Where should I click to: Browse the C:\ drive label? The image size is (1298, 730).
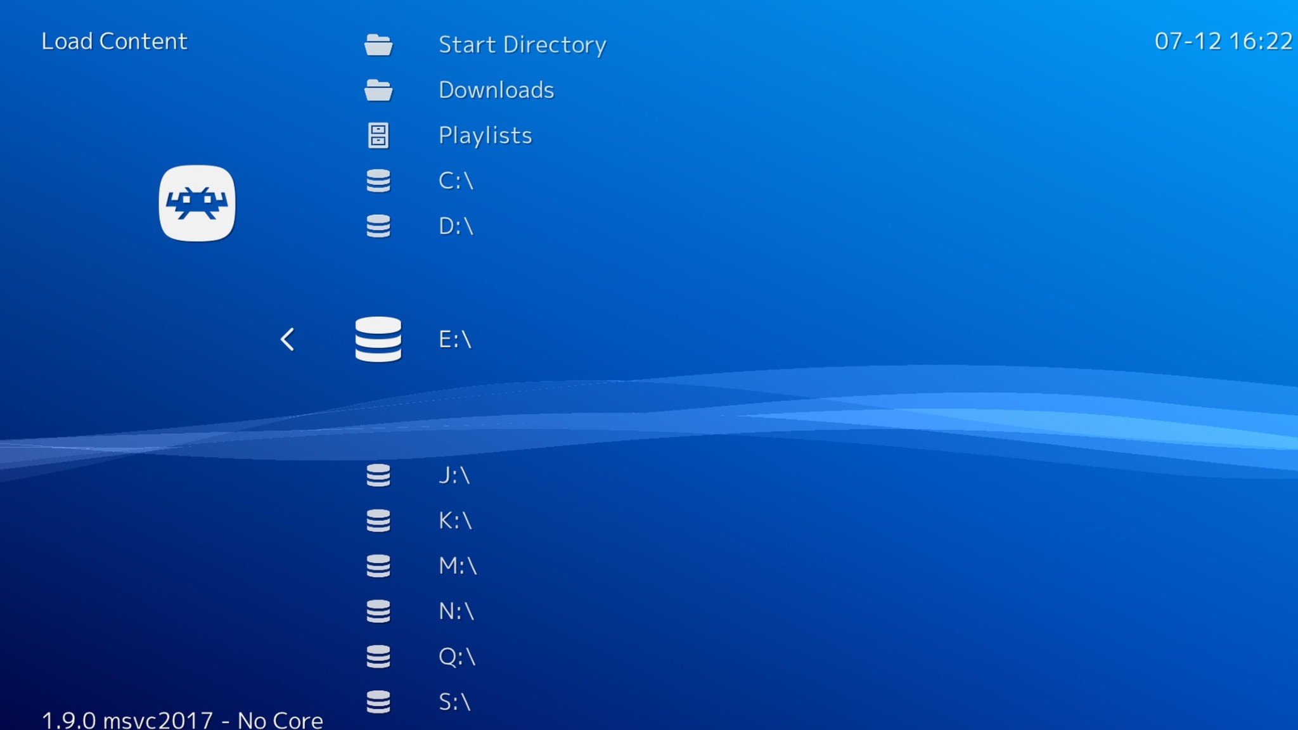pyautogui.click(x=456, y=181)
